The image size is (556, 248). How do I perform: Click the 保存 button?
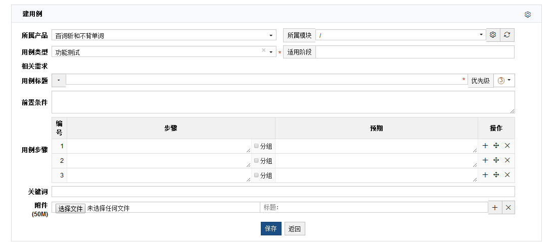click(x=271, y=229)
